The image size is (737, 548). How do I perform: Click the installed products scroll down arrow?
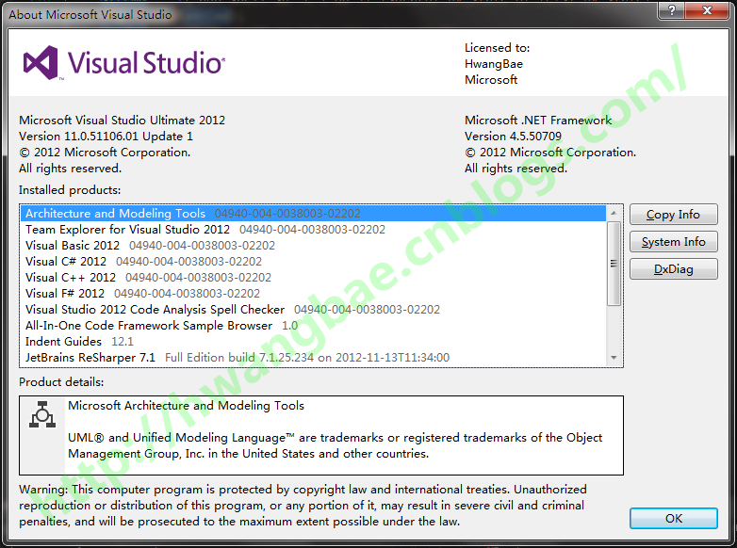[614, 358]
